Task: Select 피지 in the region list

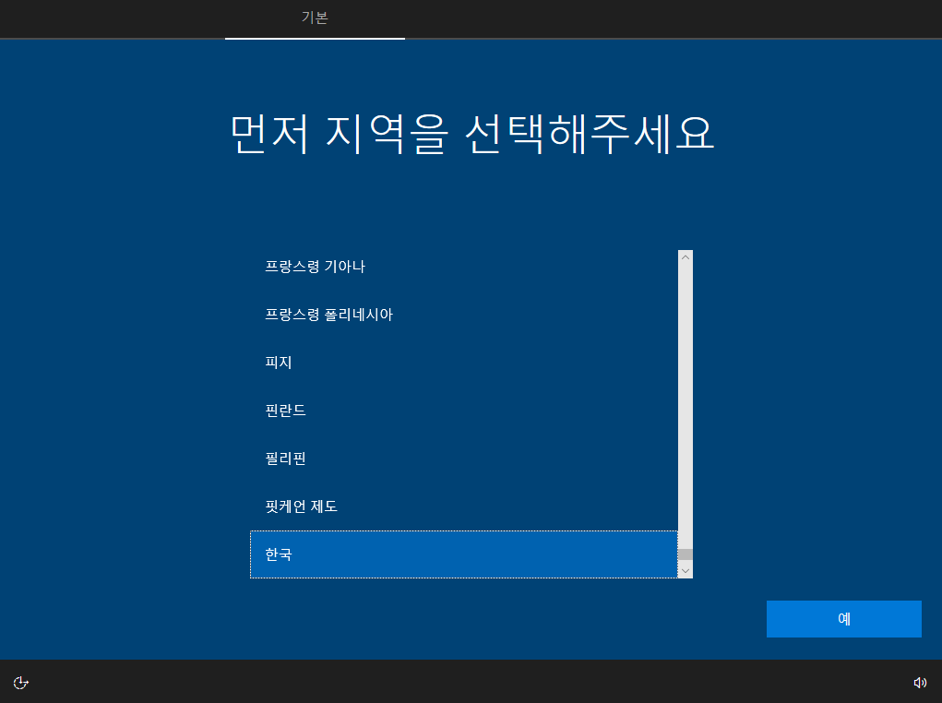Action: [464, 363]
